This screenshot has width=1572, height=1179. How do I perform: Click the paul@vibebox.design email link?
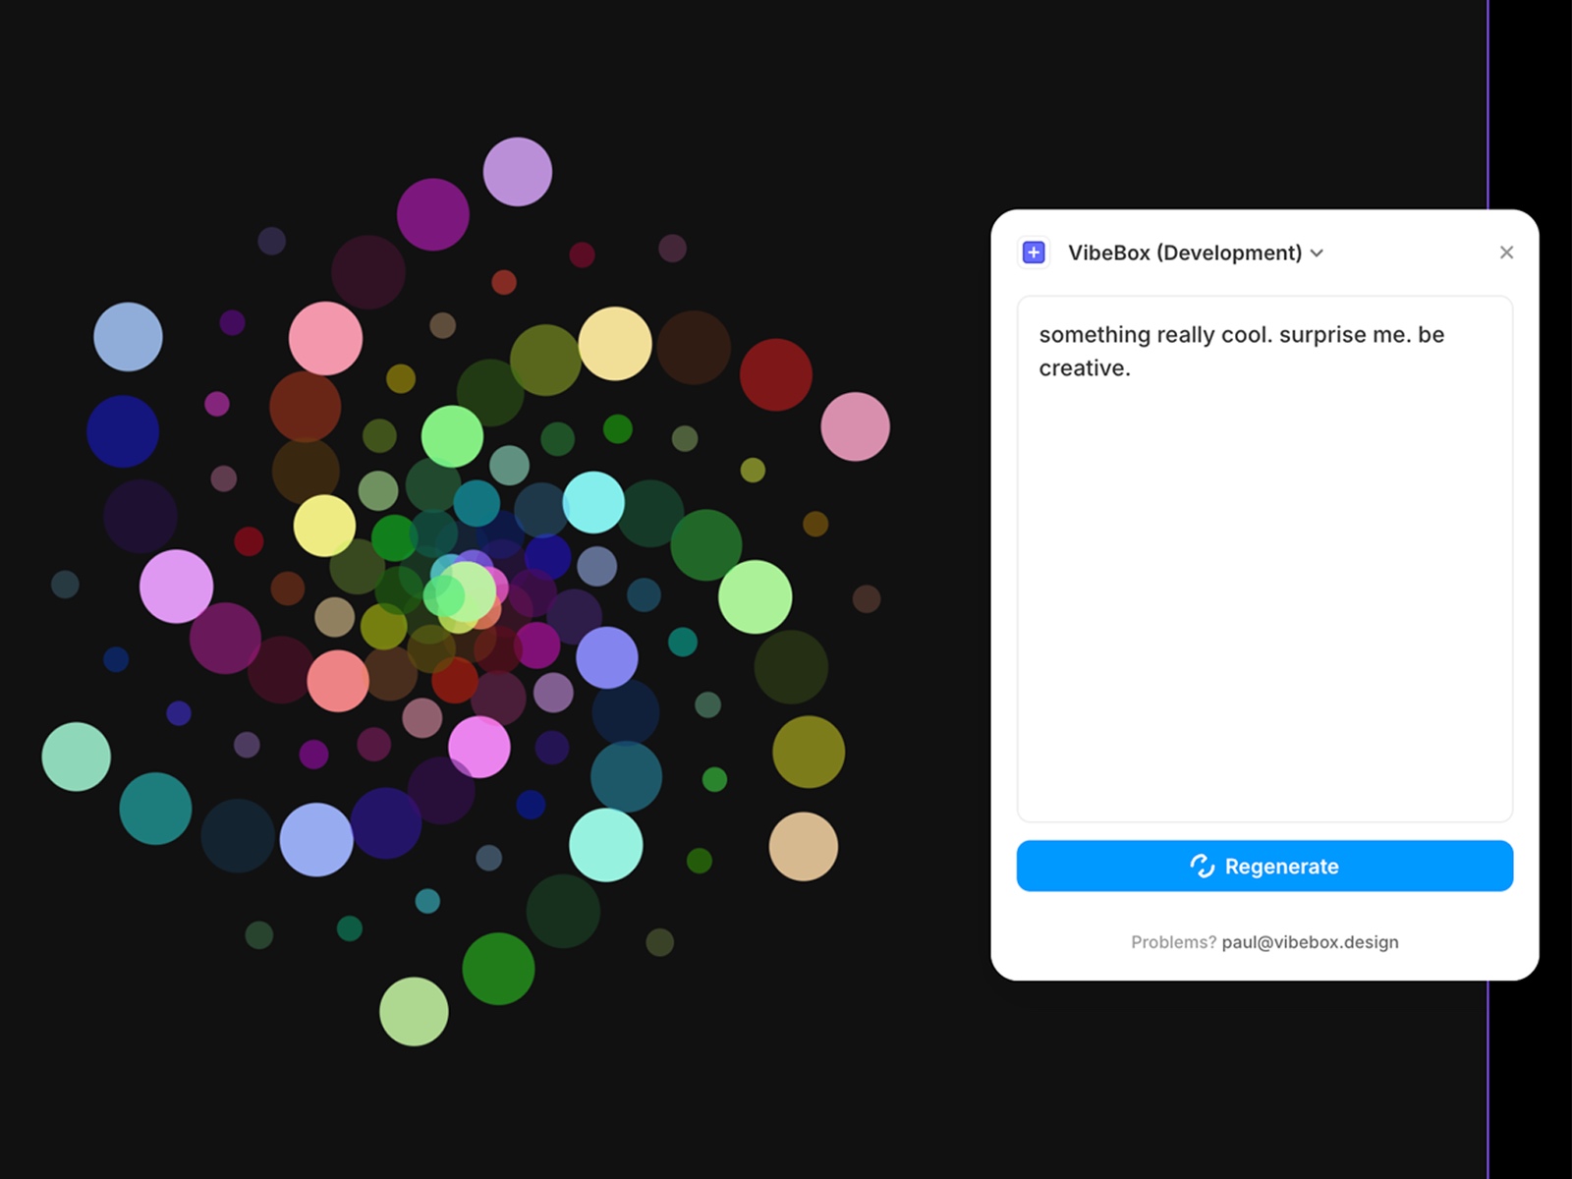point(1309,942)
